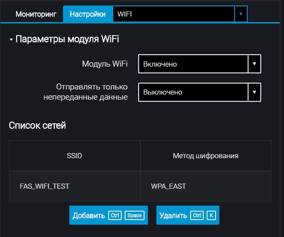Image resolution: width=284 pixels, height=237 pixels.
Task: Click the WPA_EAST encryption cell
Action: [x=205, y=186]
